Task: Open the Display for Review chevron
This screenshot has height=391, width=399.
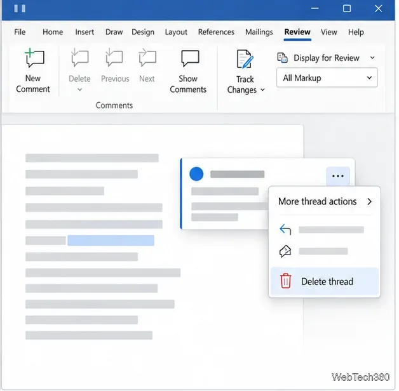Action: [372, 58]
